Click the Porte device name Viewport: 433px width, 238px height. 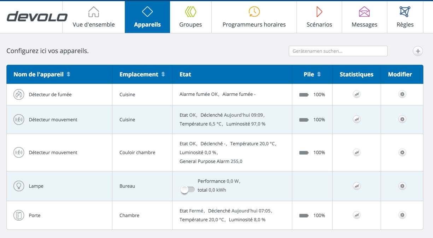coord(35,215)
